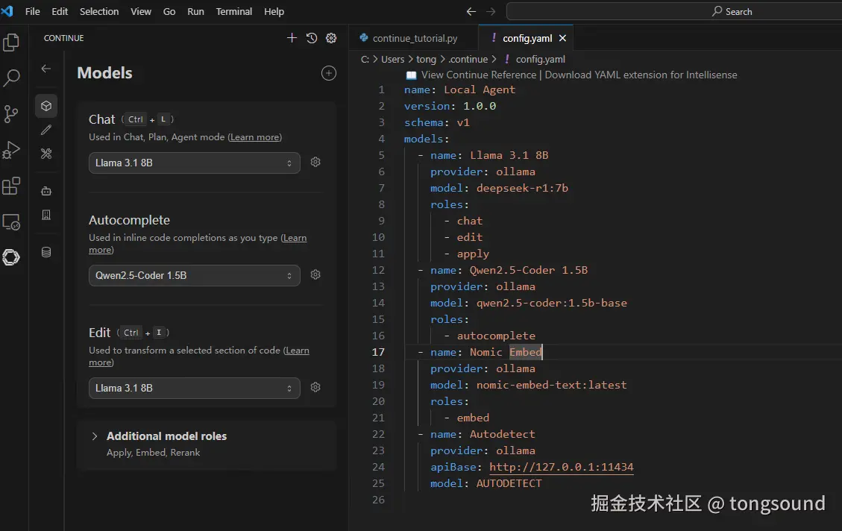The height and width of the screenshot is (531, 842).
Task: Click the Learn more link under Chat
Action: [255, 137]
